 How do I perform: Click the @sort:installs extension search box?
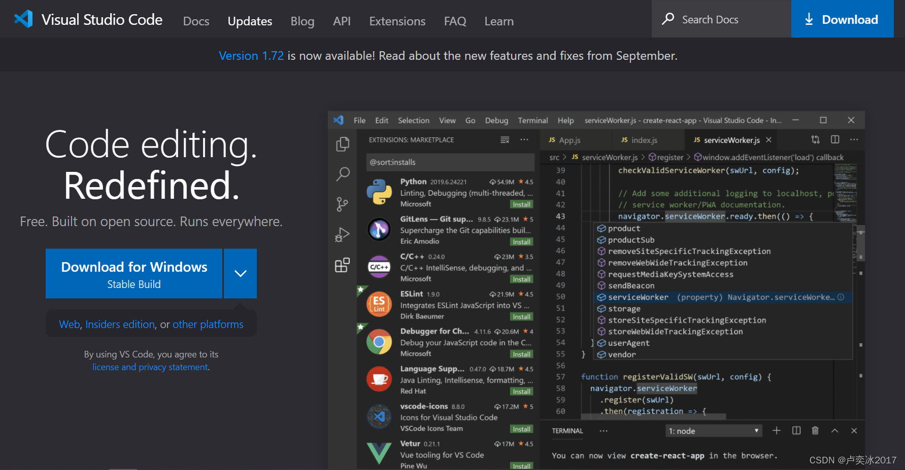(450, 162)
